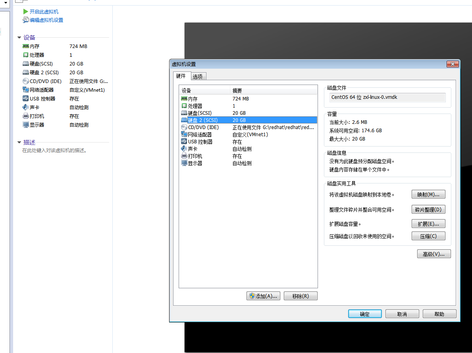Select 内存 memory icon in settings dialog list
This screenshot has width=472, height=353.
click(184, 98)
